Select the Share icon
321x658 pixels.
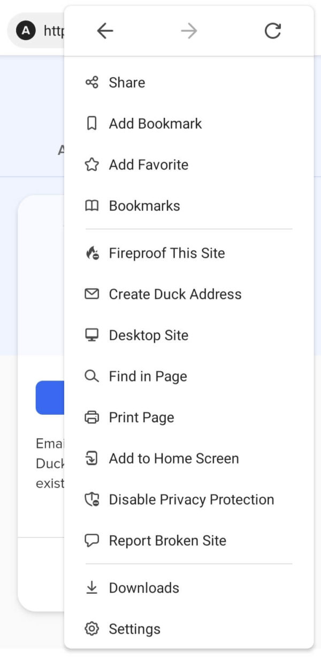(x=92, y=83)
